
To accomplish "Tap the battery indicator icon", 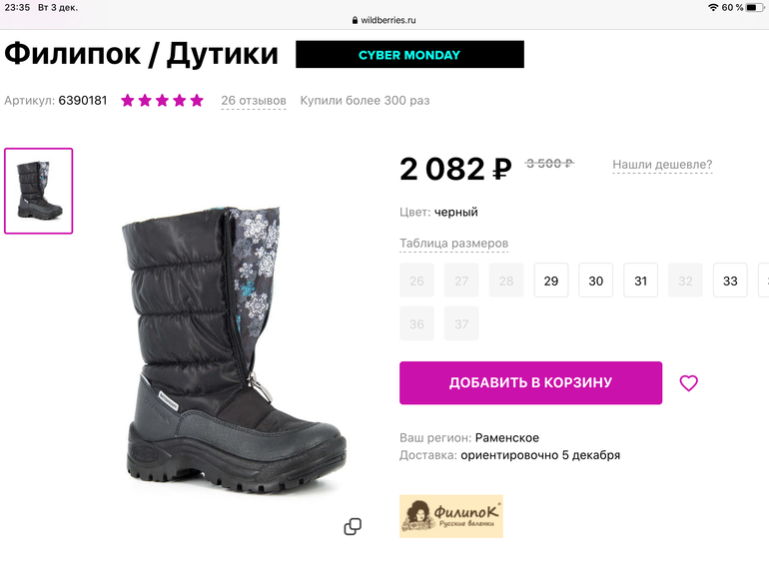I will [754, 7].
